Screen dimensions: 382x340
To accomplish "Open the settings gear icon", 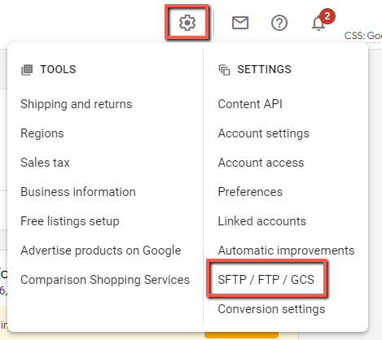I will 187,23.
